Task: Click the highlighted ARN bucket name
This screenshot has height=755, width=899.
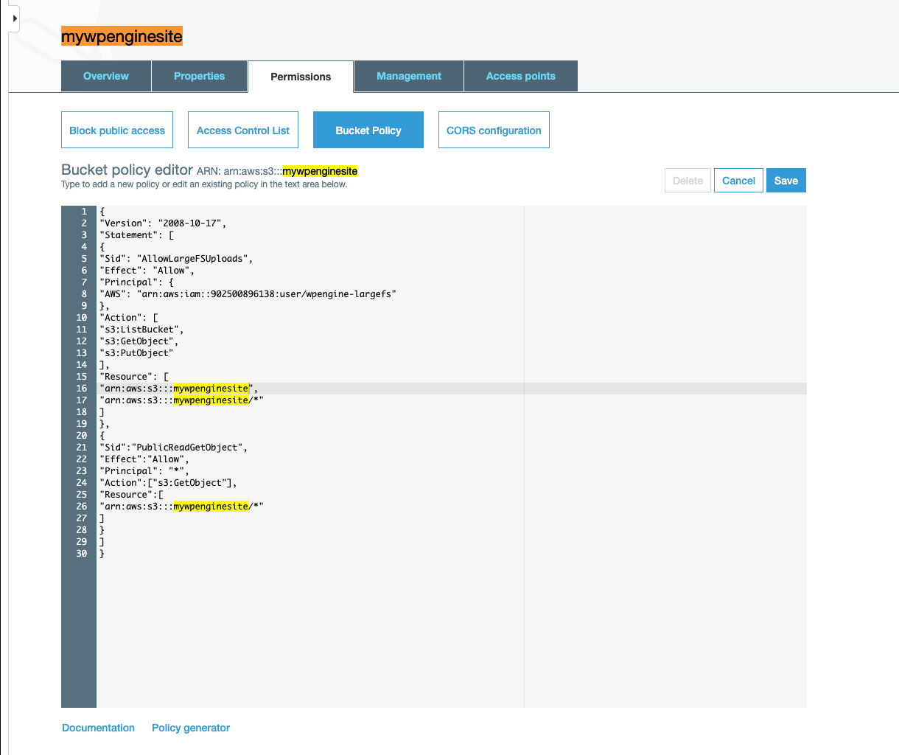Action: [320, 170]
